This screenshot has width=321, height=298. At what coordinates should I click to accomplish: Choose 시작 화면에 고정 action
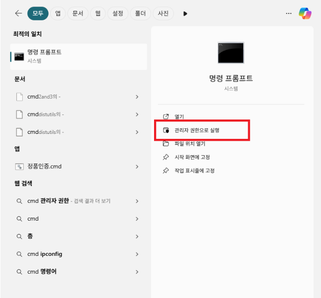tap(195, 157)
